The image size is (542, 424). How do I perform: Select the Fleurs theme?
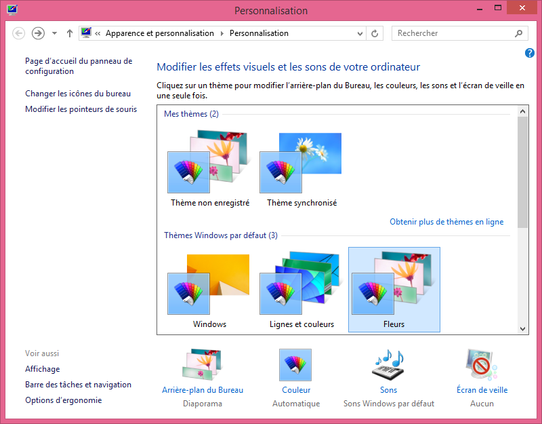coord(394,290)
